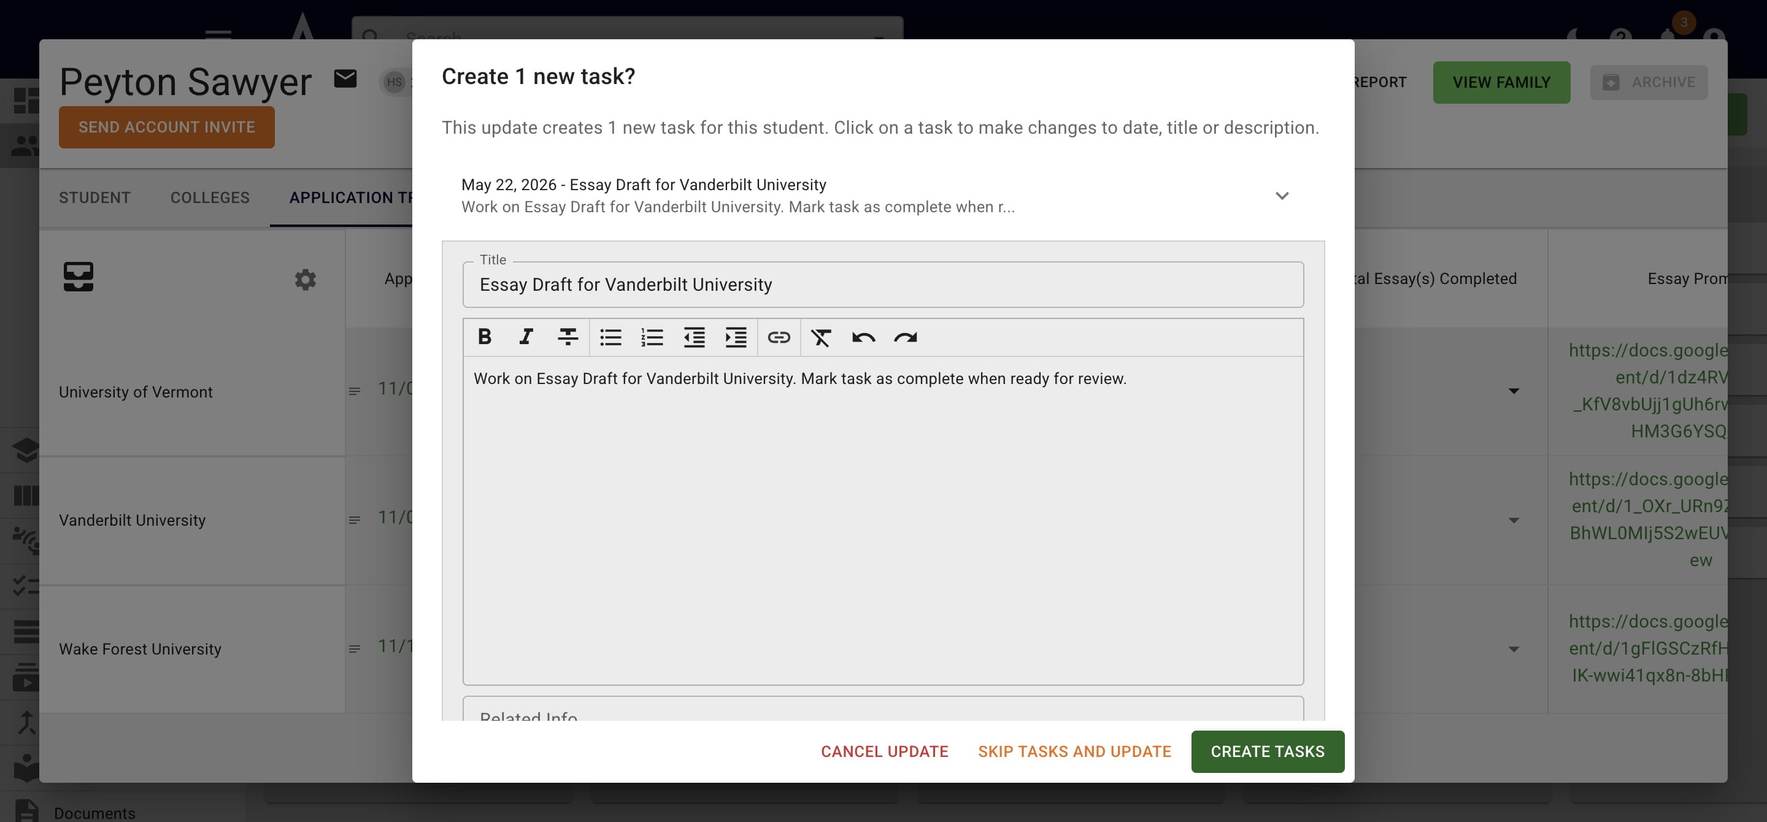Click the inbox tray icon in tracker
This screenshot has height=822, width=1767.
click(78, 276)
